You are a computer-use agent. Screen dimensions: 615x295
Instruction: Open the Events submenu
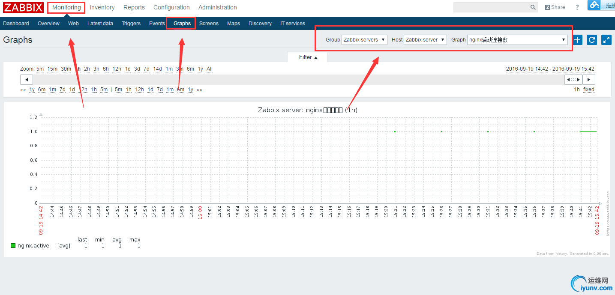click(157, 24)
